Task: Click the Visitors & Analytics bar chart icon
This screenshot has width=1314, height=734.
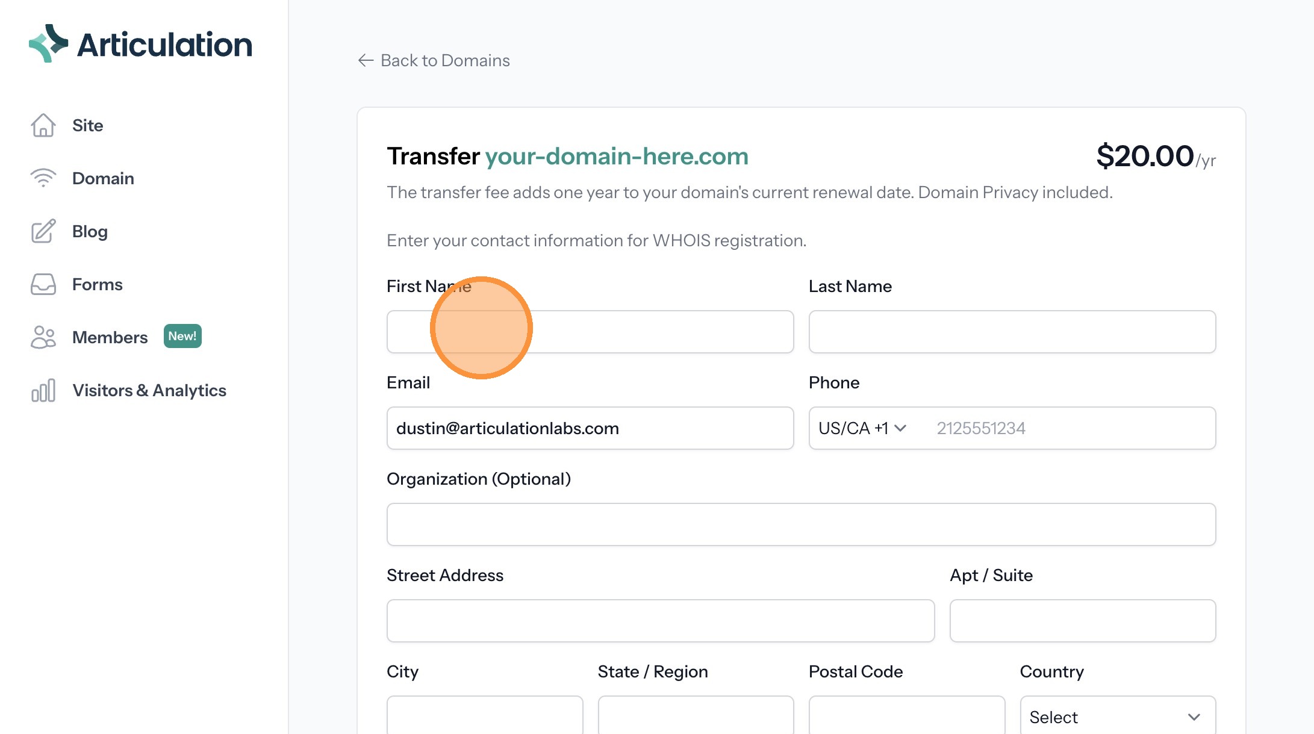Action: click(x=43, y=390)
